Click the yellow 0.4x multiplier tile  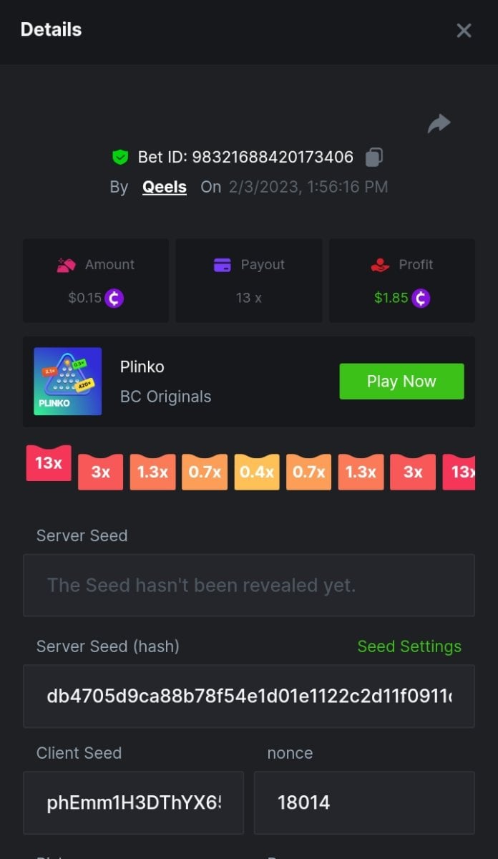257,472
